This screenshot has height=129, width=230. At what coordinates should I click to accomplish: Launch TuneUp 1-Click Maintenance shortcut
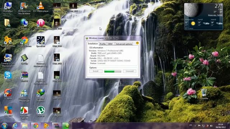[8, 60]
